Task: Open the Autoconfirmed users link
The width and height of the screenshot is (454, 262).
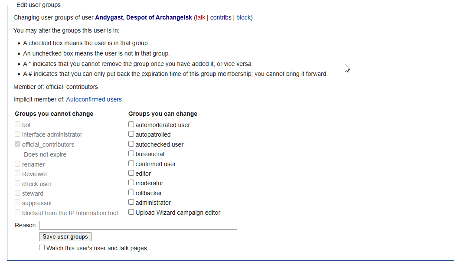Action: [94, 99]
